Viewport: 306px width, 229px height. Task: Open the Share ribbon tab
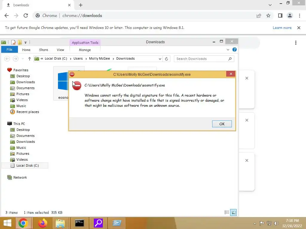pyautogui.click(x=44, y=50)
